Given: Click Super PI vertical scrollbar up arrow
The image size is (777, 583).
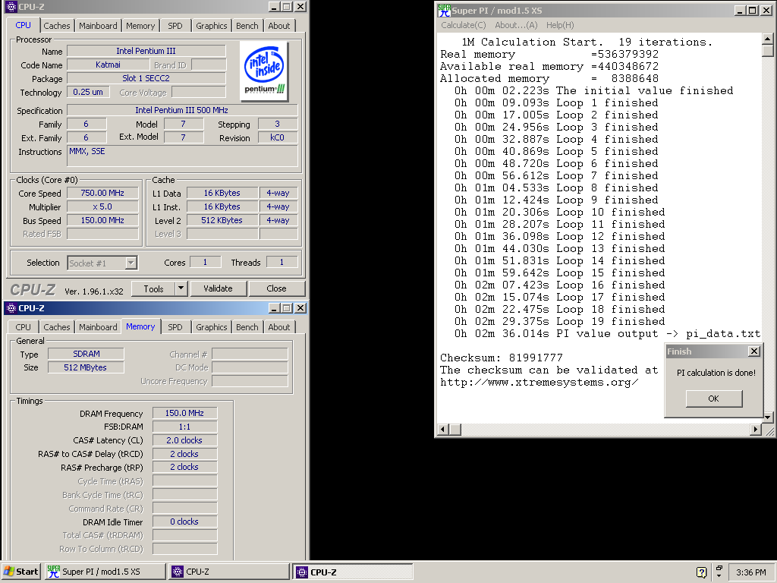Looking at the screenshot, I should click(x=767, y=39).
